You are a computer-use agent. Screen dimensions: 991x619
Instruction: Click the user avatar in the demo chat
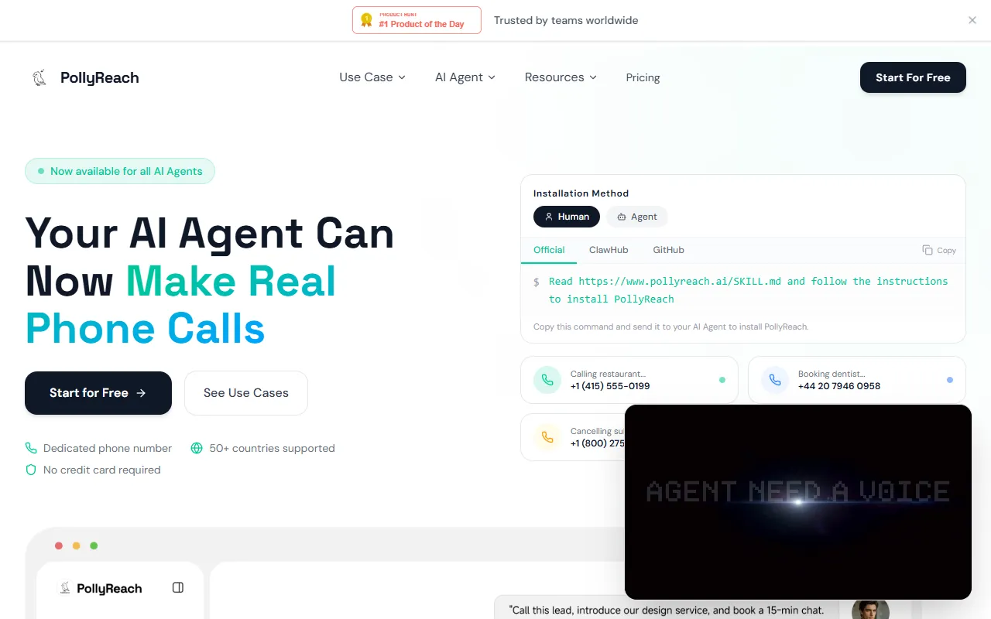tap(870, 610)
